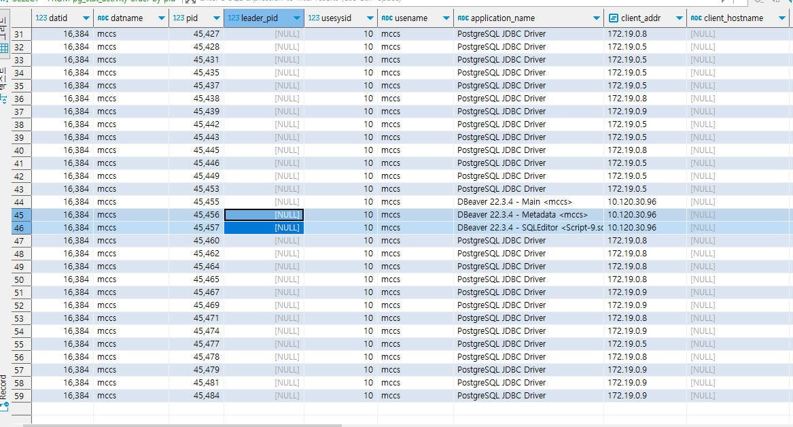
Task: Click leader_pid NULL cell in row 38
Action: pos(264,124)
